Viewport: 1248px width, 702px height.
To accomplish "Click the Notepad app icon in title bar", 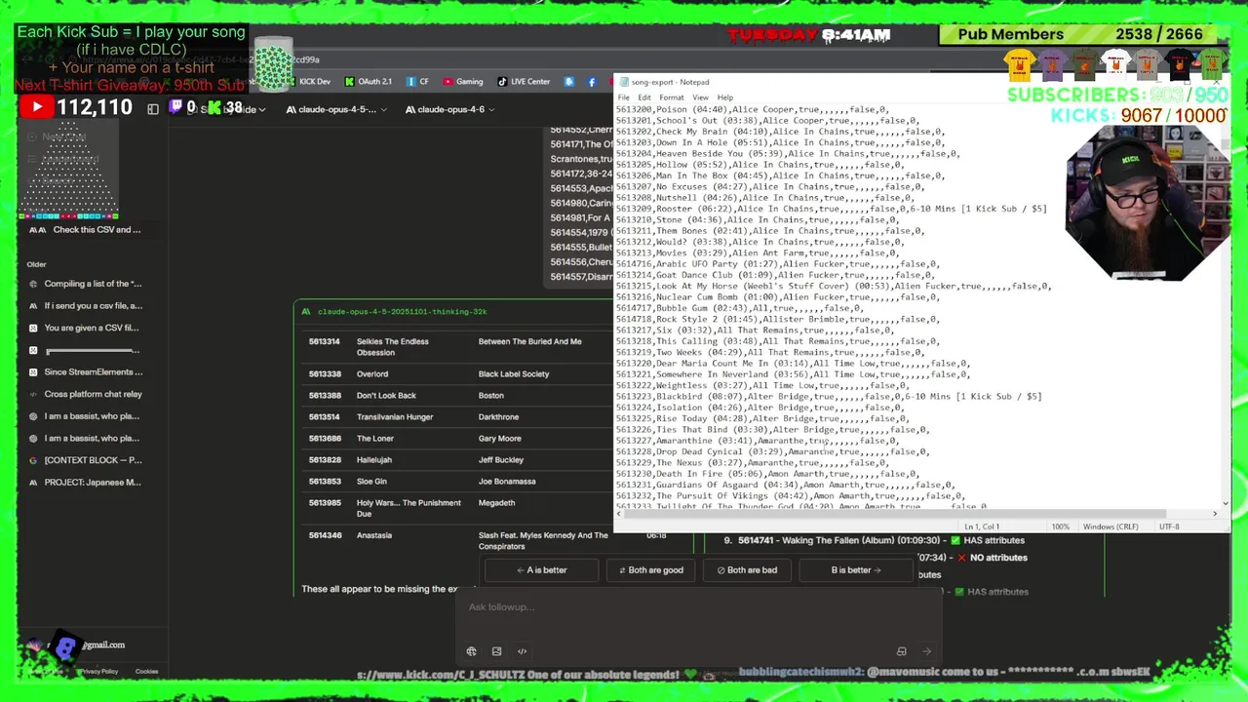I will (x=624, y=82).
